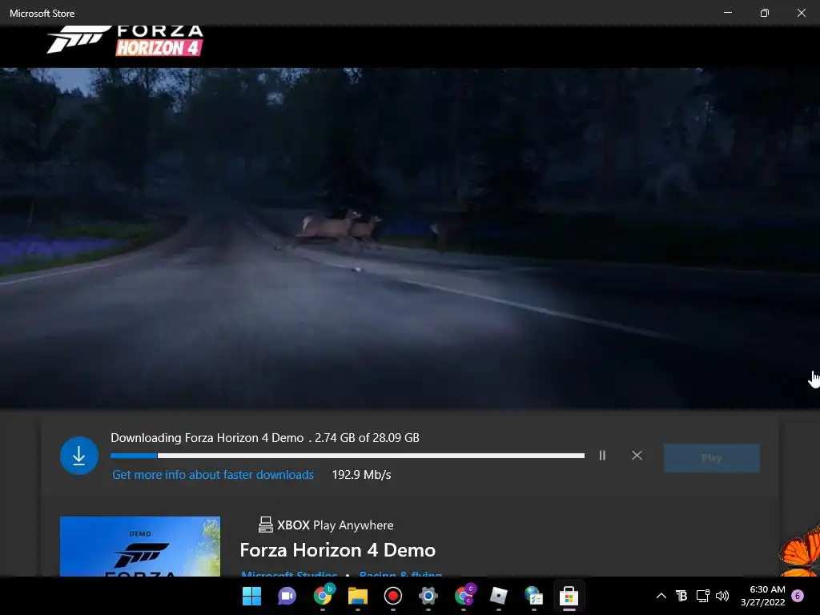Viewport: 820px width, 615px height.
Task: Minimize the Microsoft Store window
Action: click(727, 13)
